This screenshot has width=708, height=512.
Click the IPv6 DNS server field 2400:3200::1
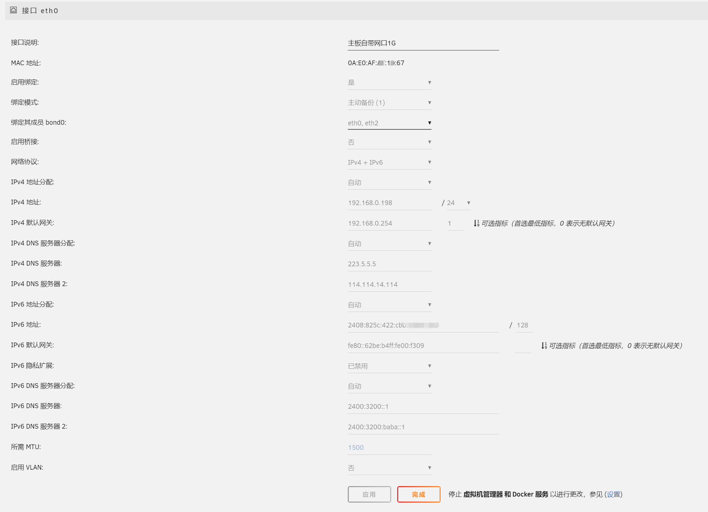point(423,406)
